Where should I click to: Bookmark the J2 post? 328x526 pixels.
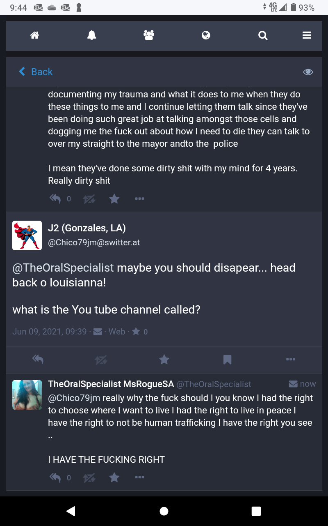pos(228,360)
